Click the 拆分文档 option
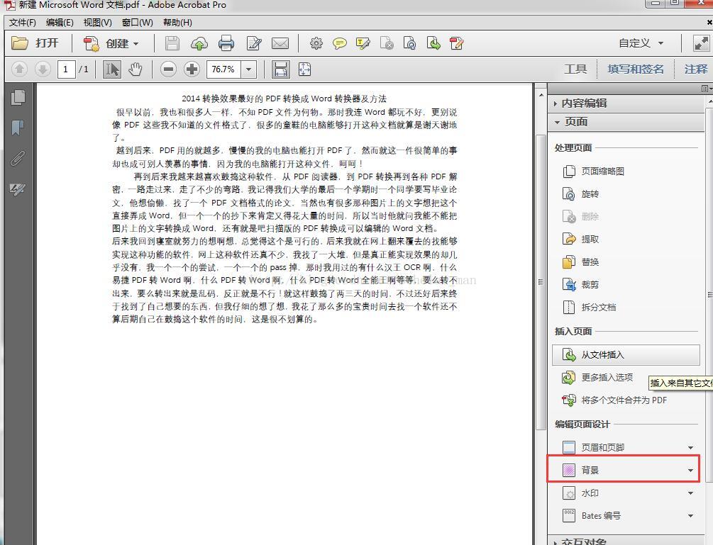 point(590,308)
